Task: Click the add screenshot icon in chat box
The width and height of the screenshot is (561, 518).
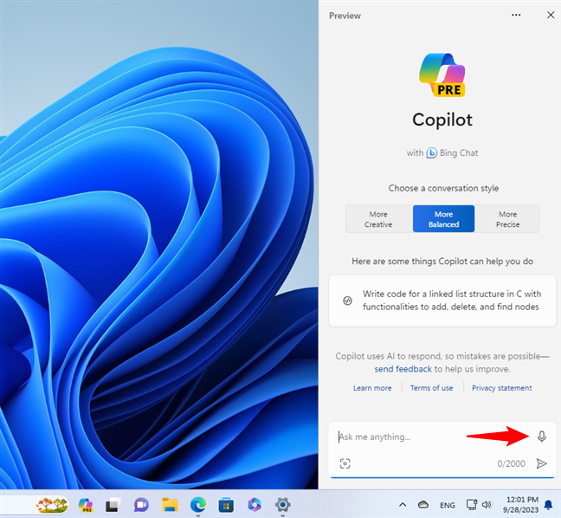Action: pos(345,463)
